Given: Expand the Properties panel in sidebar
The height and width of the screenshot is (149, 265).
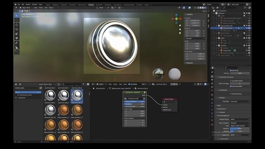Looking at the screenshot, I should click(x=189, y=63).
